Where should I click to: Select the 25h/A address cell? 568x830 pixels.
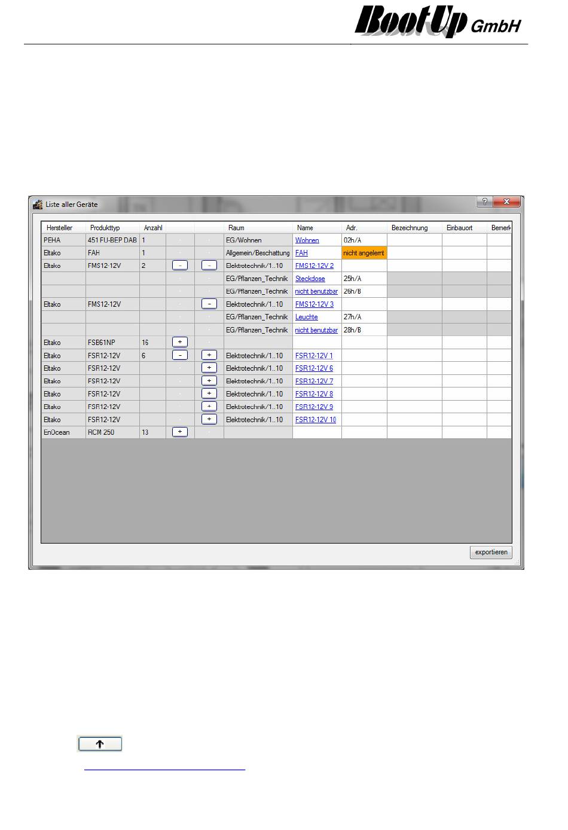[x=364, y=279]
